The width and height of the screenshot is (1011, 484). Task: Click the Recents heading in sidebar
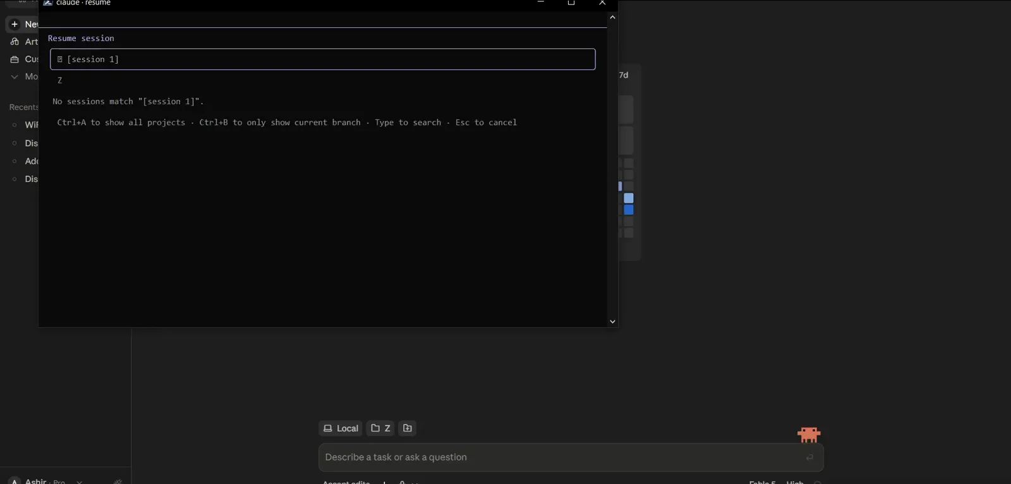click(24, 107)
